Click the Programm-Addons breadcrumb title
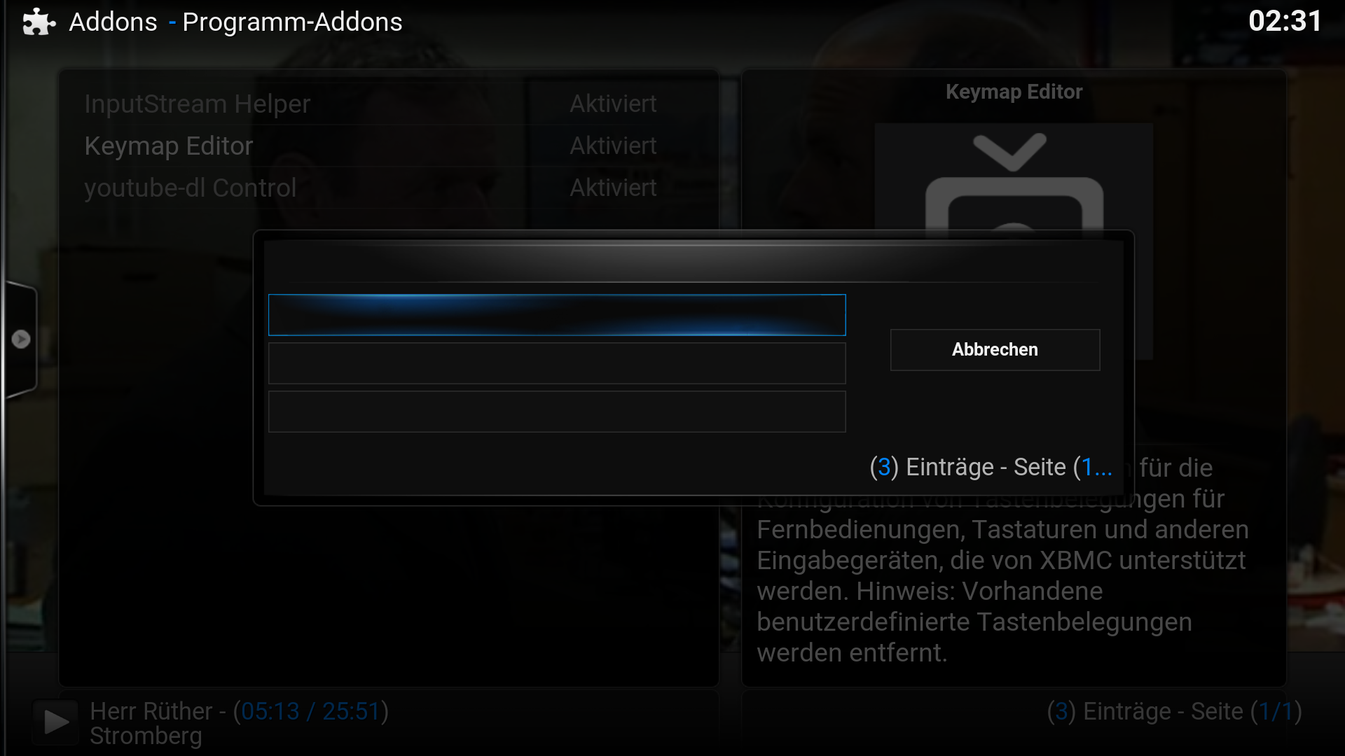Viewport: 1345px width, 756px height. pyautogui.click(x=292, y=22)
